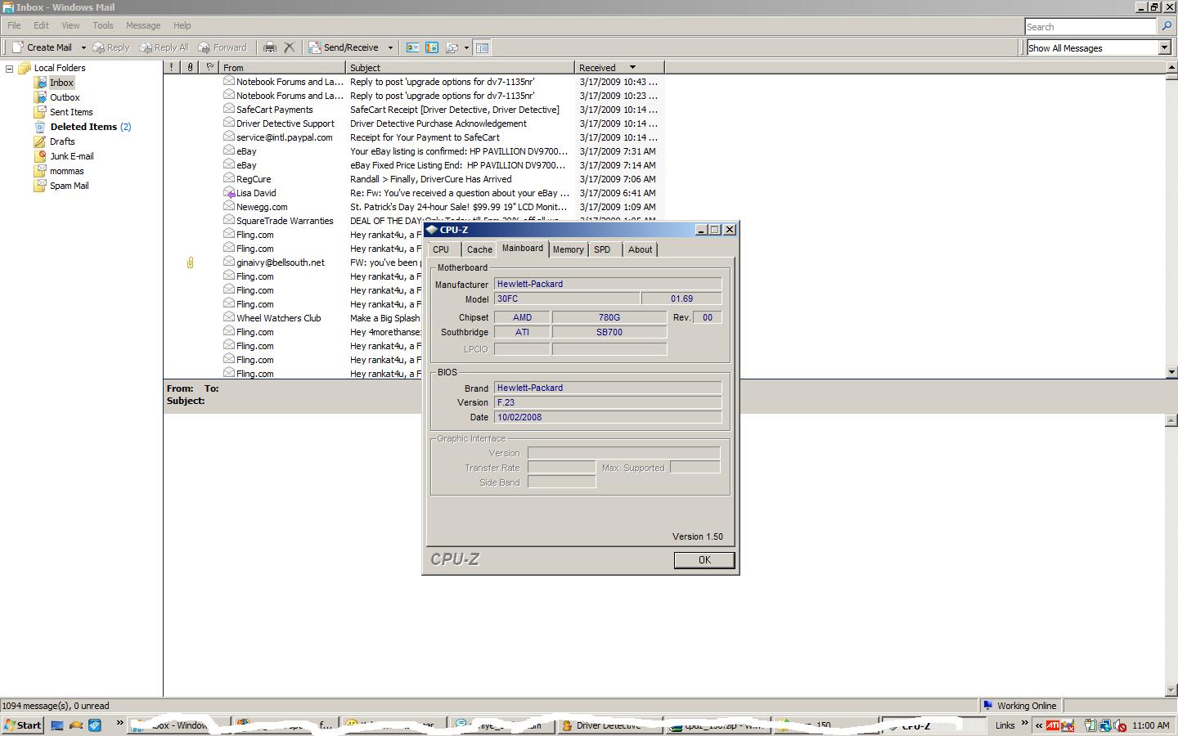Open the Junk E-mail folder

click(71, 156)
